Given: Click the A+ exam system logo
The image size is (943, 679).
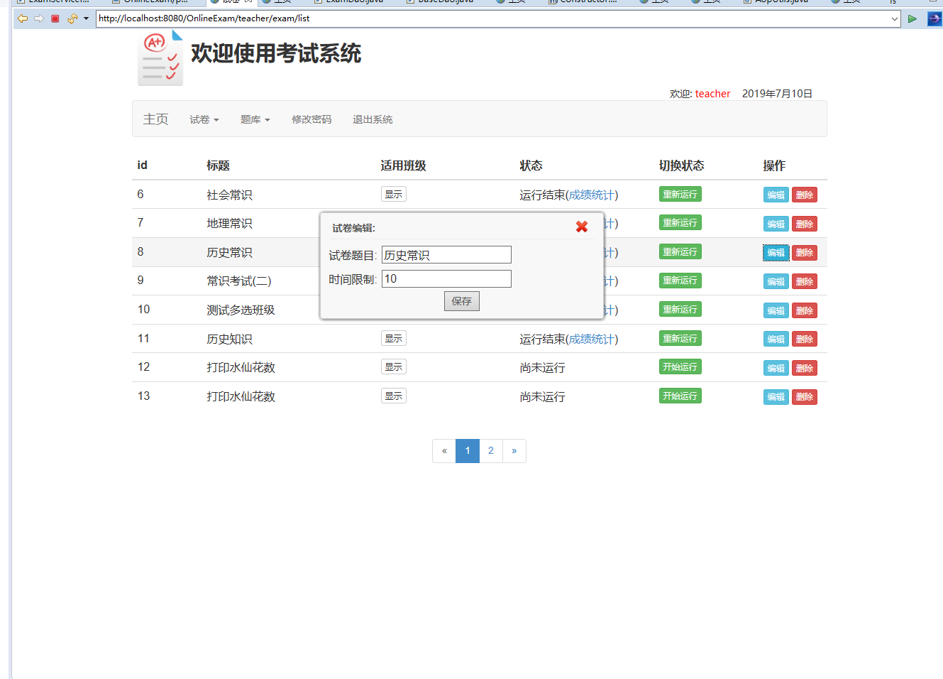Looking at the screenshot, I should (160, 57).
